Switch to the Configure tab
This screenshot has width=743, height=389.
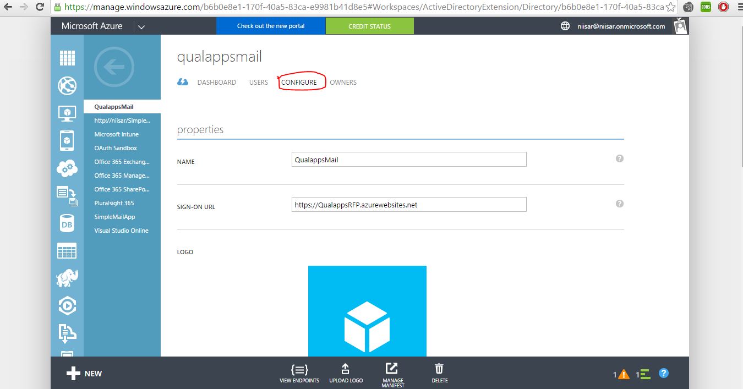pyautogui.click(x=299, y=82)
